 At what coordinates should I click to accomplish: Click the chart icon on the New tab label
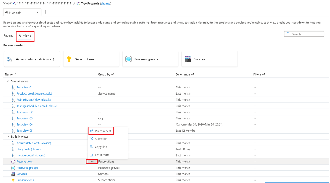[6, 12]
